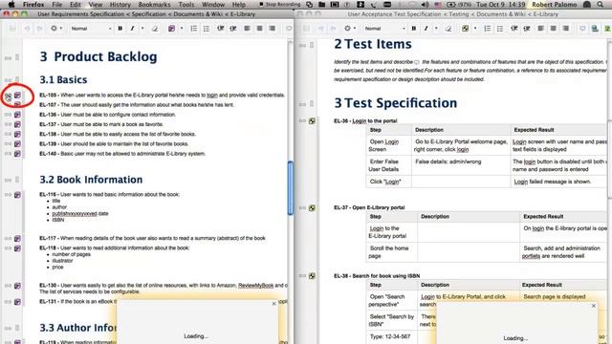Open gear actions dropdown in left toolbar
This screenshot has width=612, height=344.
pos(56,29)
